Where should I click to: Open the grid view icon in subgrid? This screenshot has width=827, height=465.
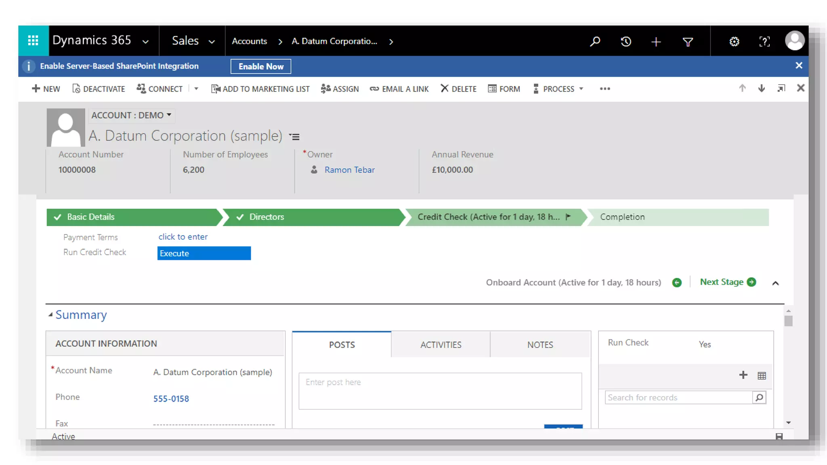pos(762,376)
